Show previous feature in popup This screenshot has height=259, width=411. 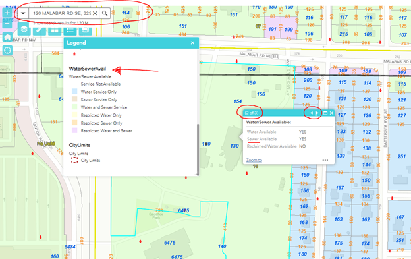click(312, 113)
